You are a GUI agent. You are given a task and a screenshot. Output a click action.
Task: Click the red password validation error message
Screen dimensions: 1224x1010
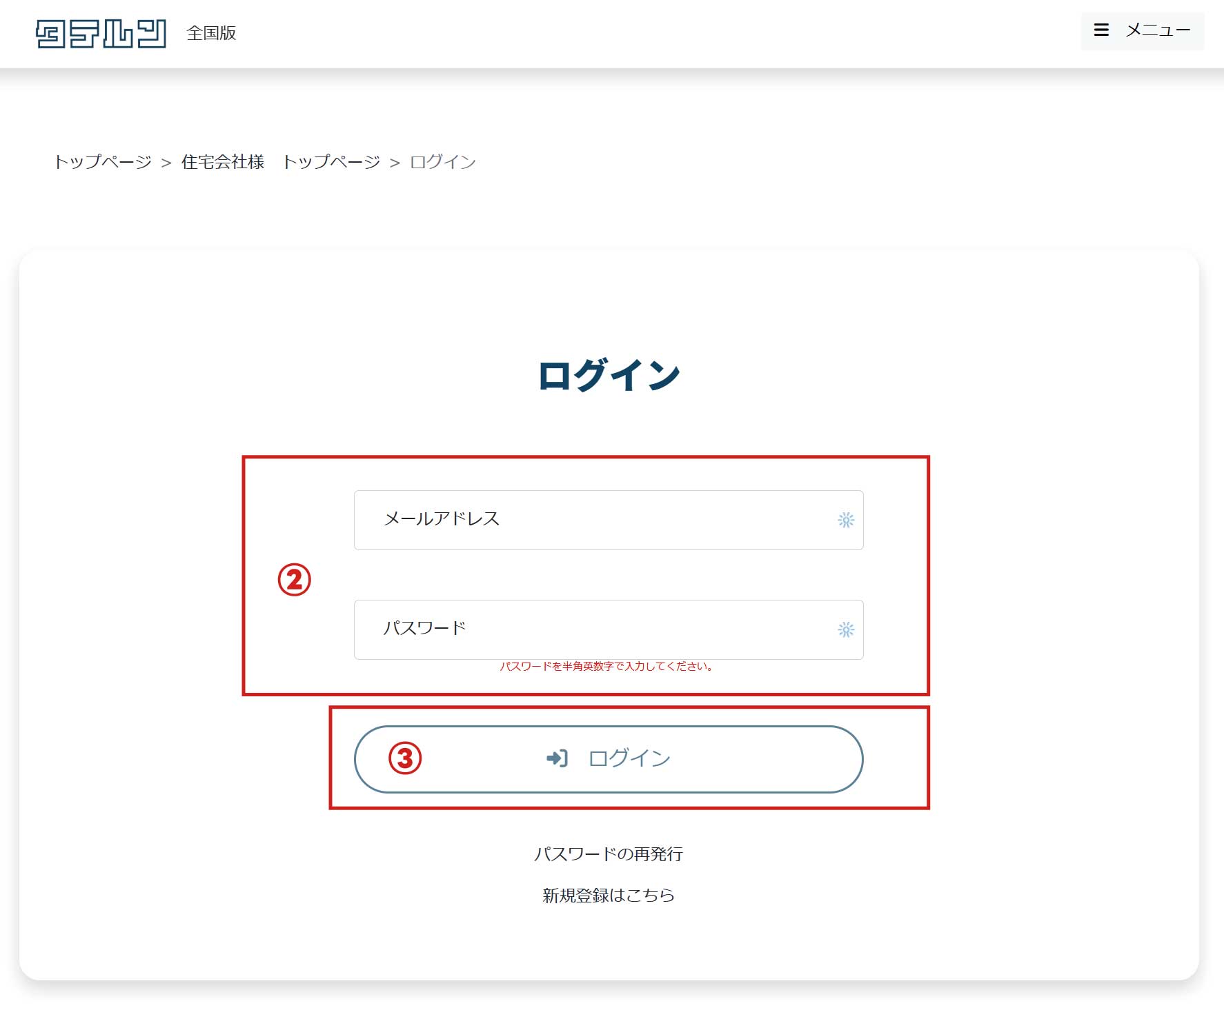[607, 667]
